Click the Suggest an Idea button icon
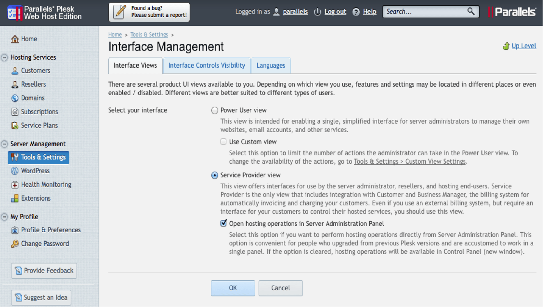Viewport: 543px width, 307px height. (x=18, y=298)
